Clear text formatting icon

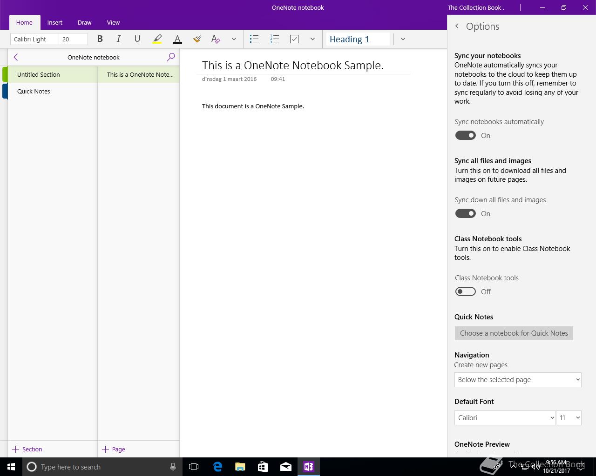tap(216, 39)
